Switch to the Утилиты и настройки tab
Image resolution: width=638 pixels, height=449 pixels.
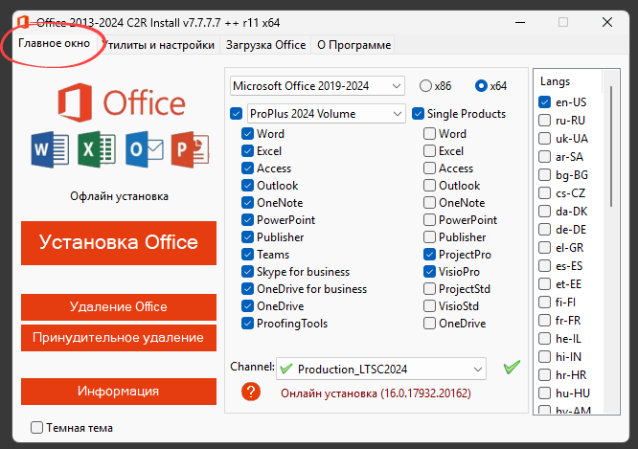point(160,45)
